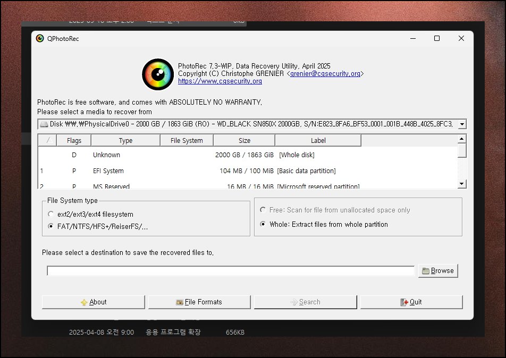Open the File Formats dialog
This screenshot has width=506, height=358.
(x=199, y=302)
